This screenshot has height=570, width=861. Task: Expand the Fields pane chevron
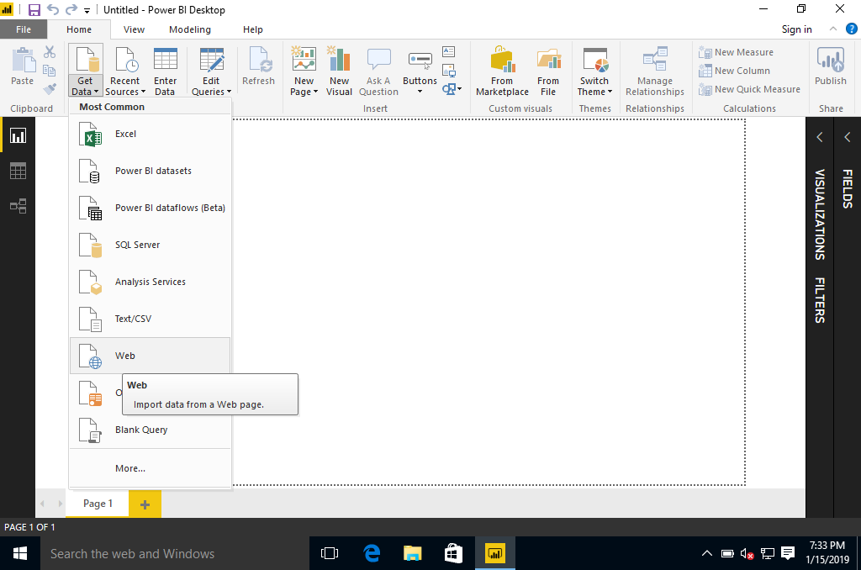[847, 137]
